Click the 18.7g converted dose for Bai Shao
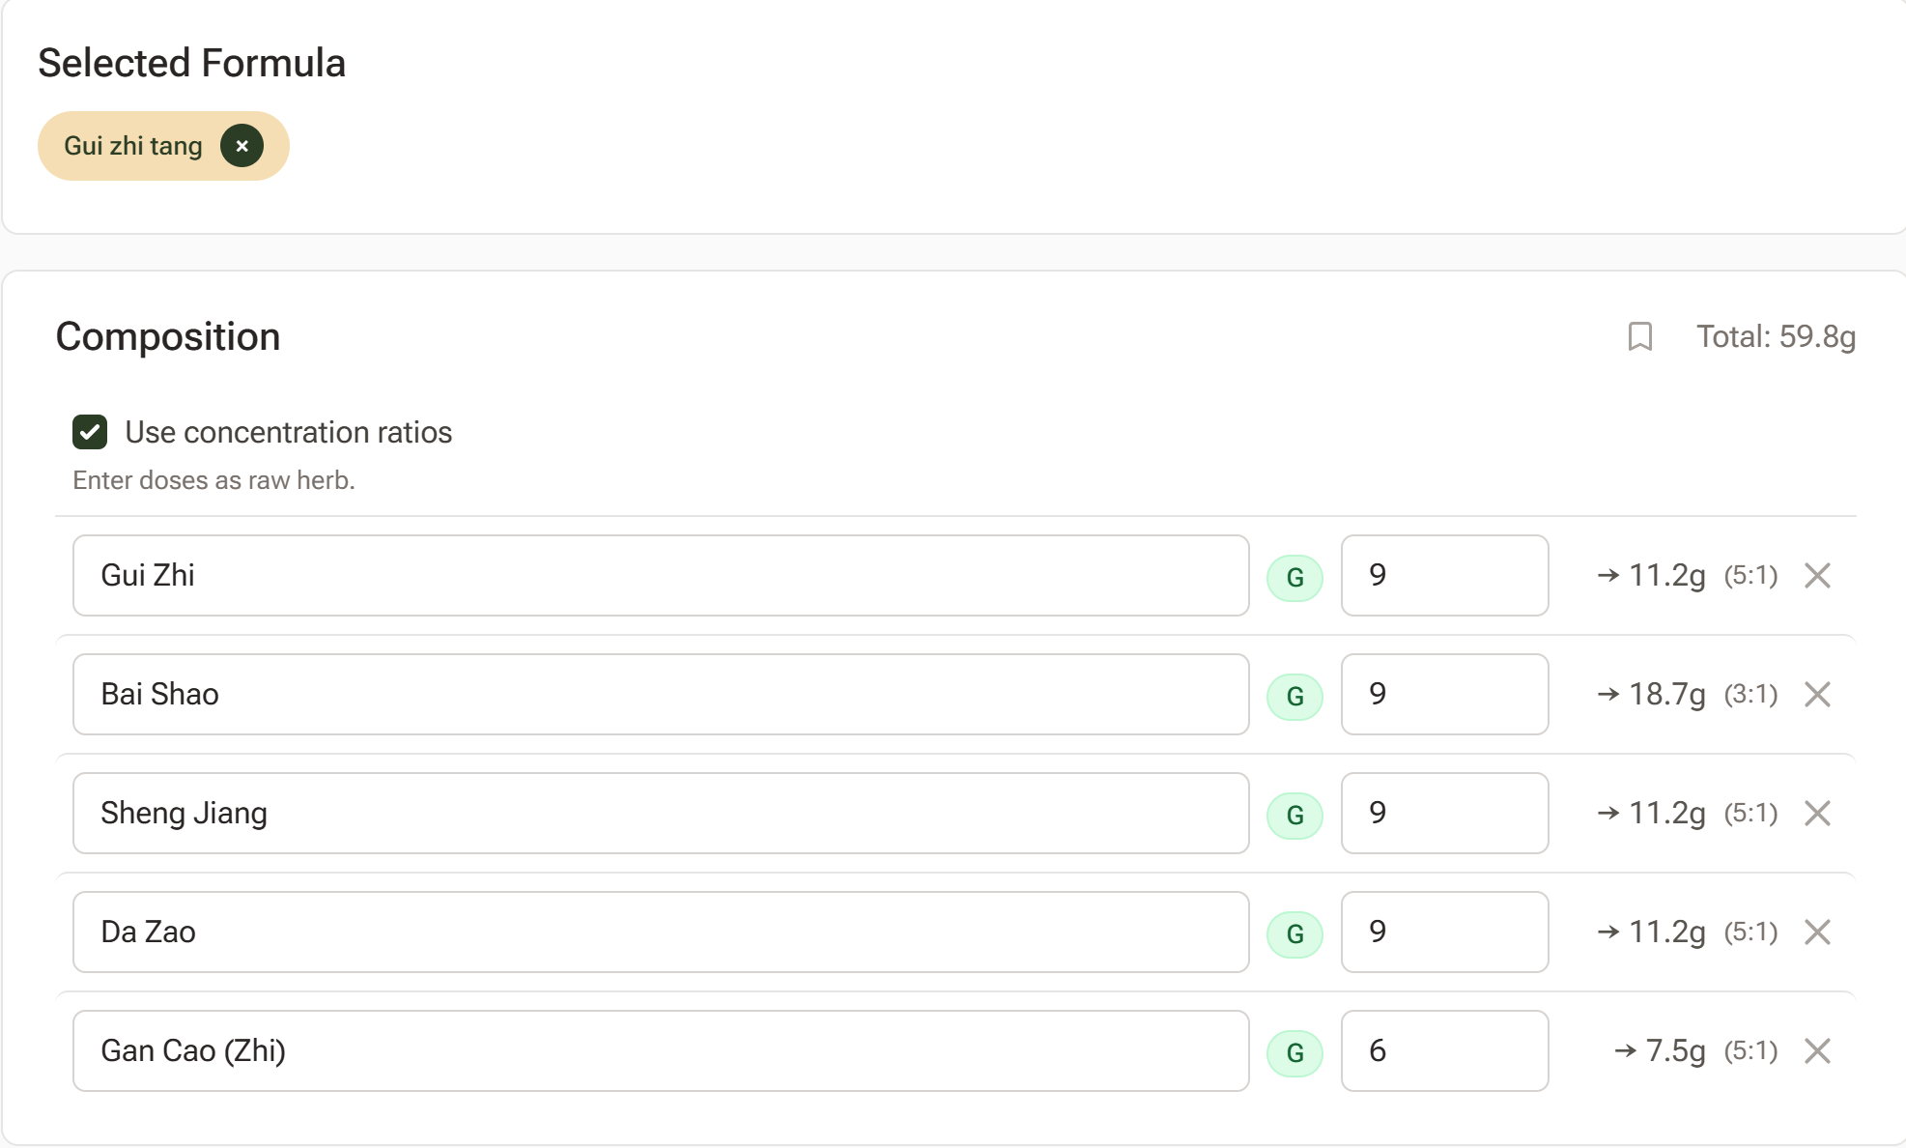The width and height of the screenshot is (1906, 1148). (1666, 694)
